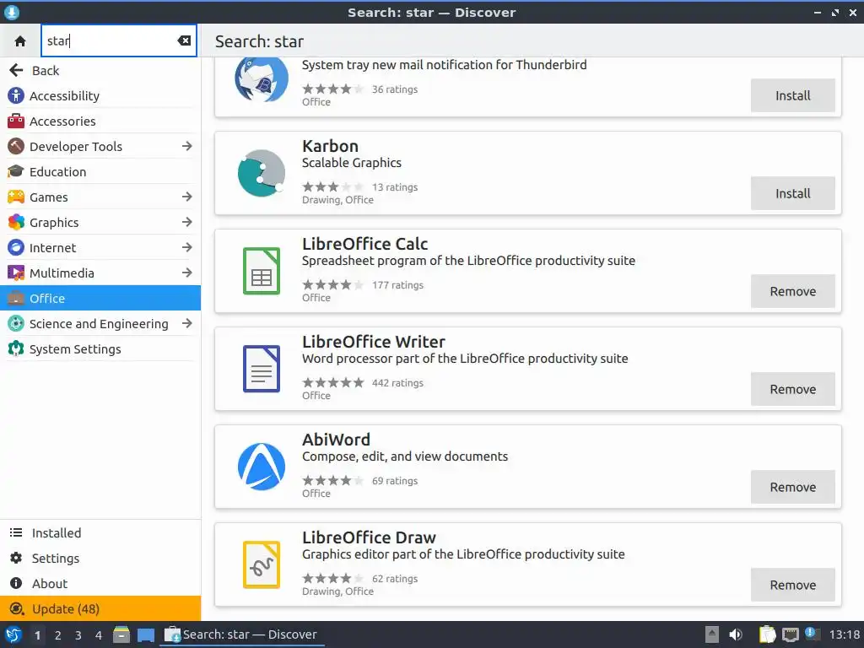Image resolution: width=864 pixels, height=648 pixels.
Task: Open the LibreOffice Writer title
Action: coord(374,342)
